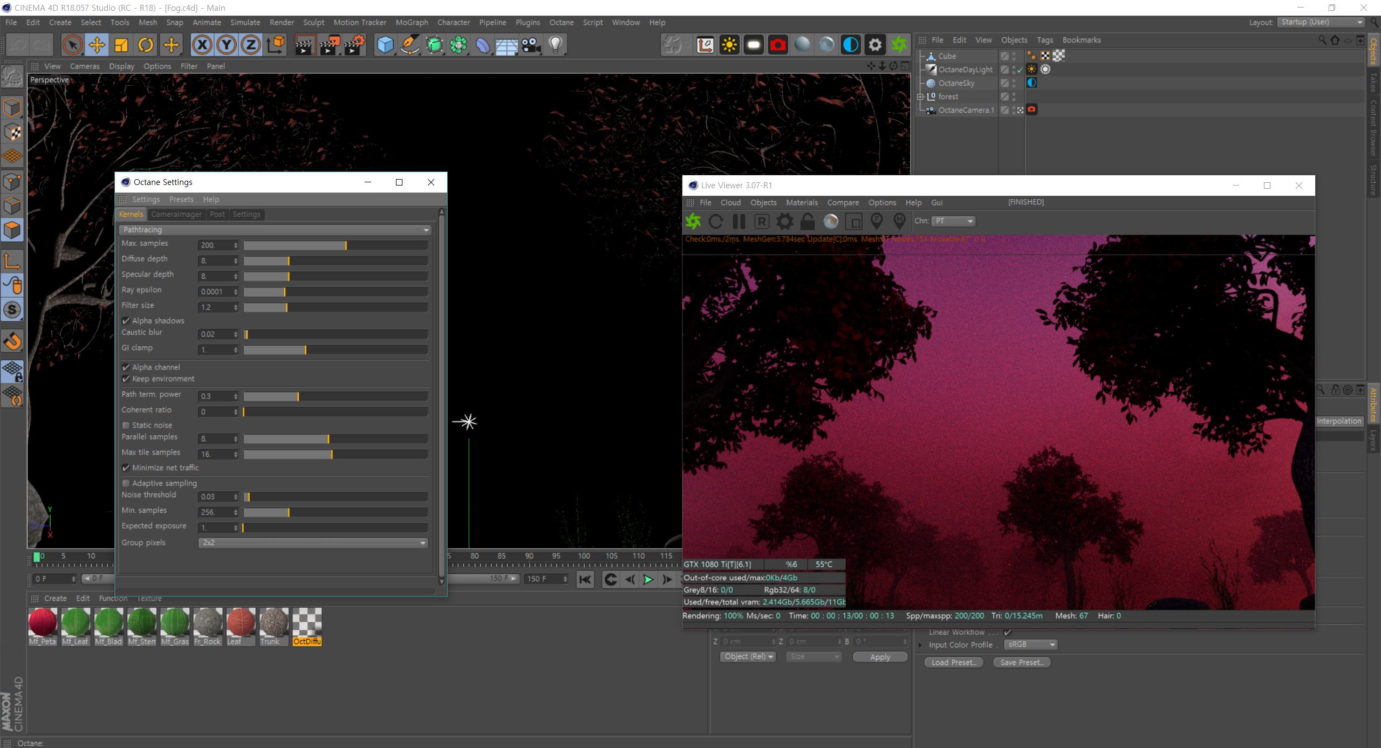Send scene to Live Viewer green icon
This screenshot has width=1381, height=748.
[693, 221]
